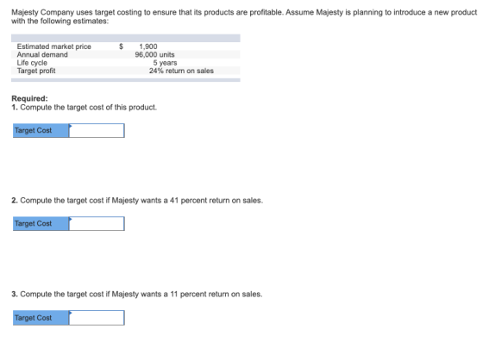Select the Target Cost label below question 2
The height and width of the screenshot is (342, 483).
(41, 224)
